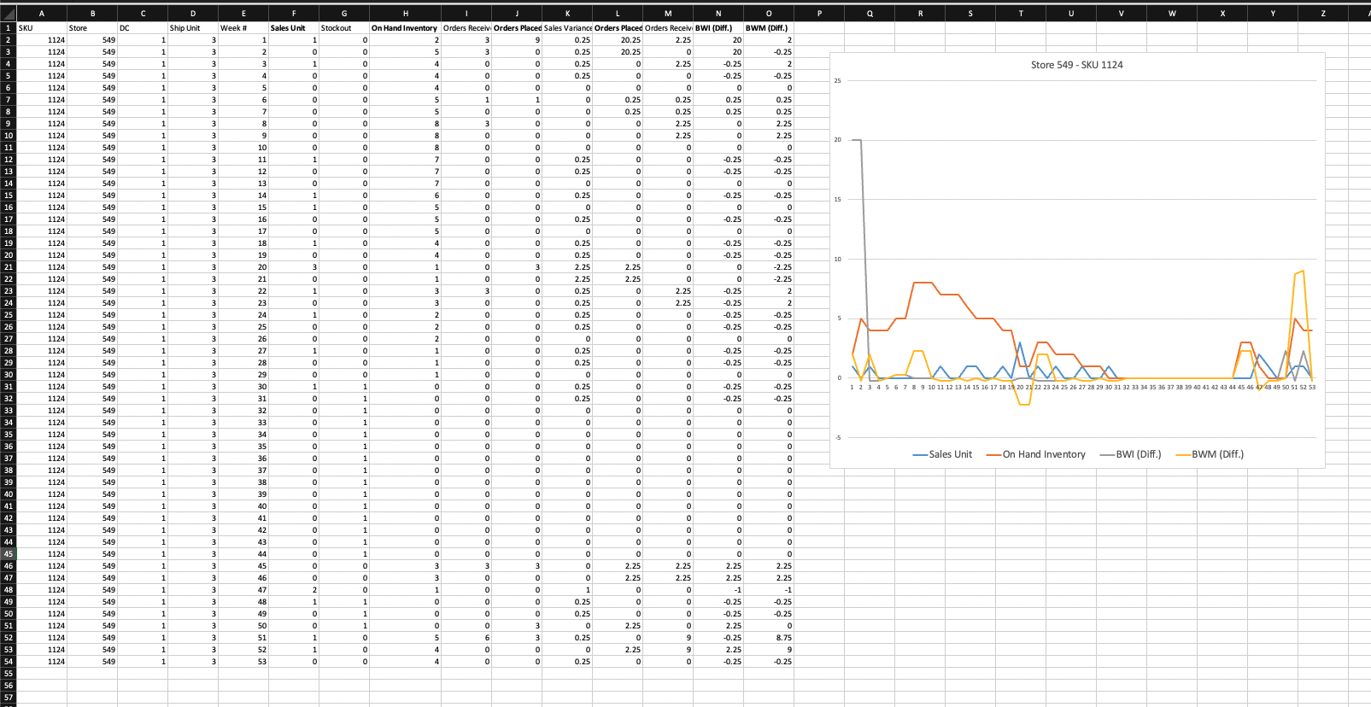
Task: Select BWI (Diff.) 20 in row 3
Action: pyautogui.click(x=718, y=52)
